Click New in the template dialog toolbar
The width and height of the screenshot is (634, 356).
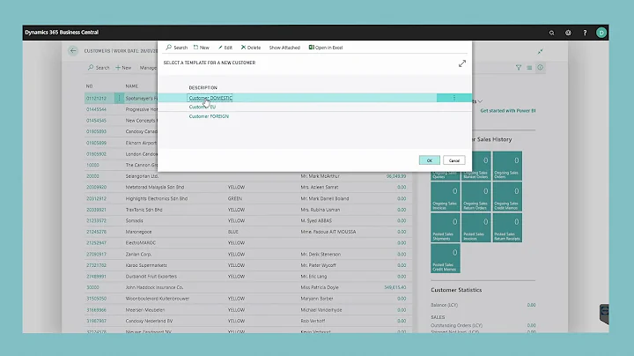(x=202, y=48)
